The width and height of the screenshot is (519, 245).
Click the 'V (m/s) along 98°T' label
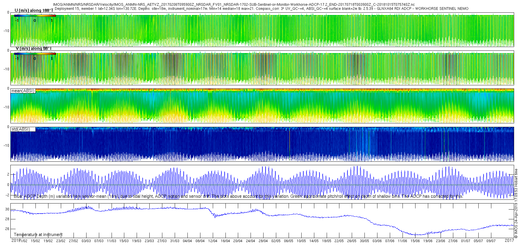[x=34, y=48]
